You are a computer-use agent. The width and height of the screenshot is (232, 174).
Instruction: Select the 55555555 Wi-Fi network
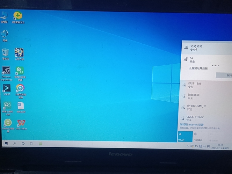207,48
